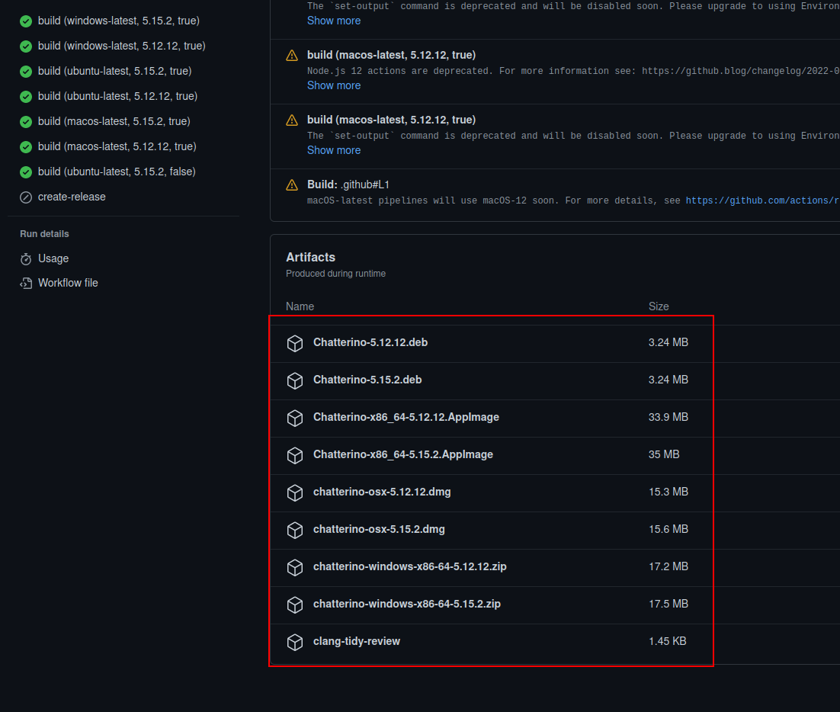Click success check for sidebar macos-latest 5.12.12 job
840x712 pixels.
(x=26, y=147)
